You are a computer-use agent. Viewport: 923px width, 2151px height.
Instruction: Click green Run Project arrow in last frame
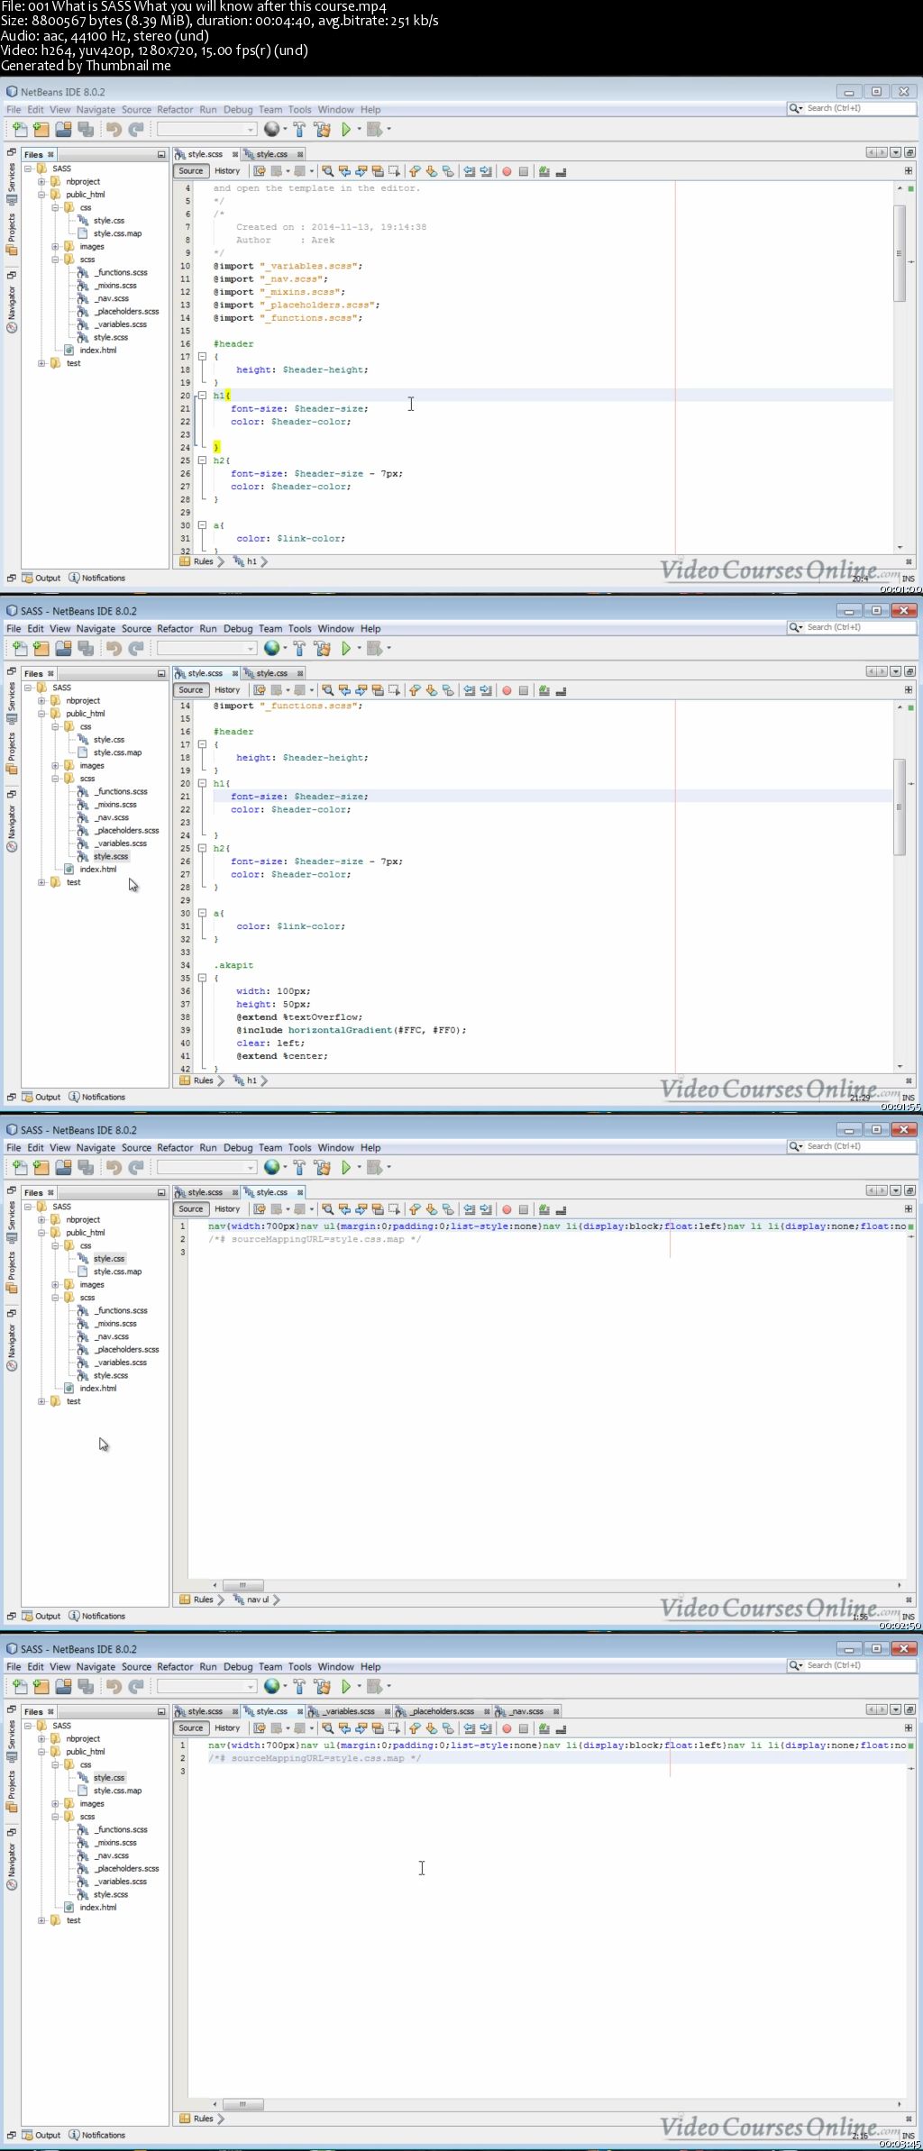(x=346, y=1686)
